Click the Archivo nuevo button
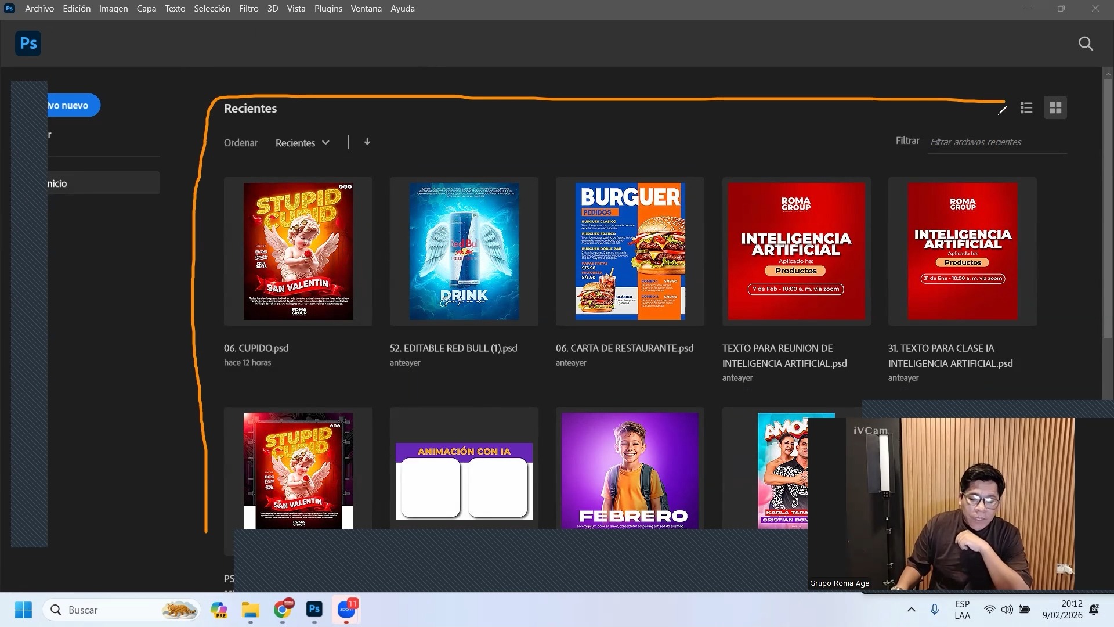 click(74, 105)
